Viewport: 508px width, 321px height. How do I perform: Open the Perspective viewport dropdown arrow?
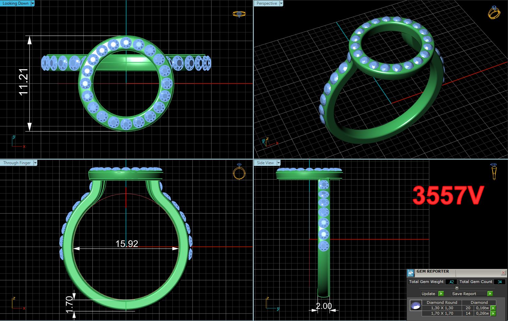click(281, 3)
